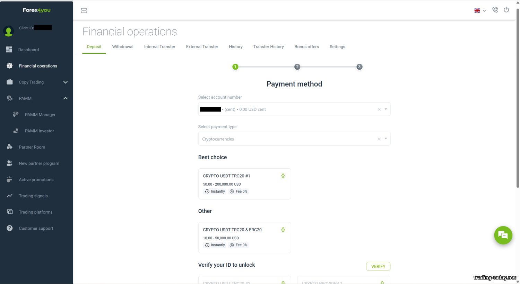This screenshot has height=284, width=520.
Task: Click the VERIFY button
Action: click(x=378, y=266)
